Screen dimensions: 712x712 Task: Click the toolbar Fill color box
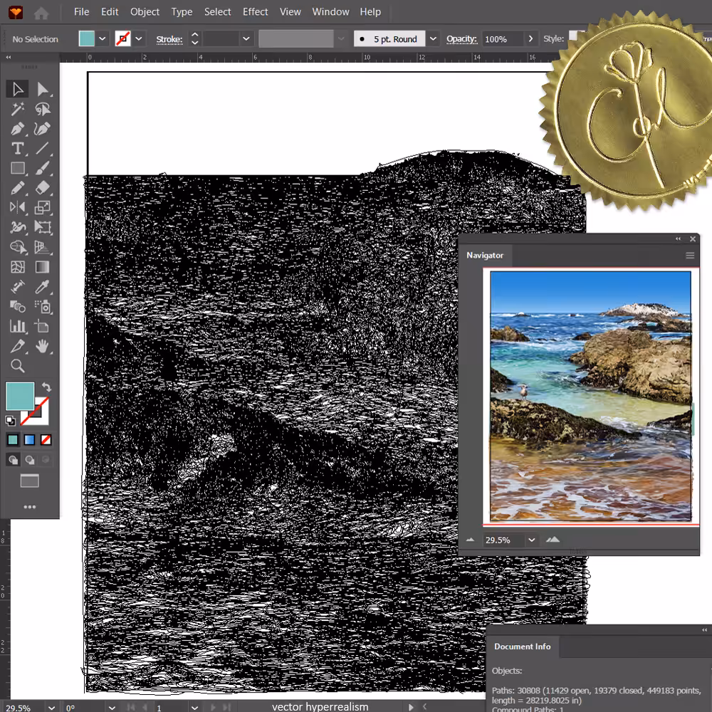coord(20,395)
